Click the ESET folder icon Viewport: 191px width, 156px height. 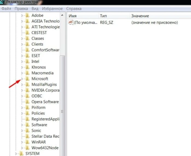pos(28,56)
